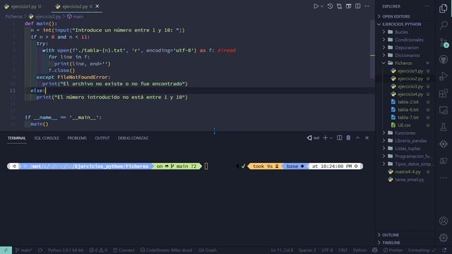Image resolution: width=452 pixels, height=254 pixels.
Task: Open ejercicio4.py in the explorer
Action: pyautogui.click(x=410, y=94)
